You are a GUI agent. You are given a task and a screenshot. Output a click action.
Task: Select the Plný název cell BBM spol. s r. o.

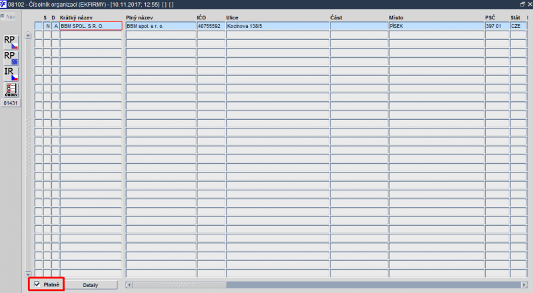click(161, 26)
